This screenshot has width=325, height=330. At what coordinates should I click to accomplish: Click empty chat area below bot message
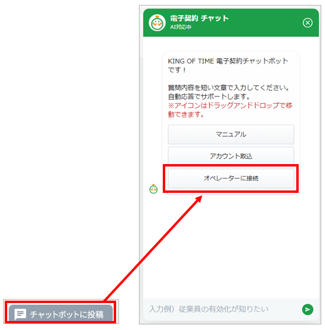point(231,246)
